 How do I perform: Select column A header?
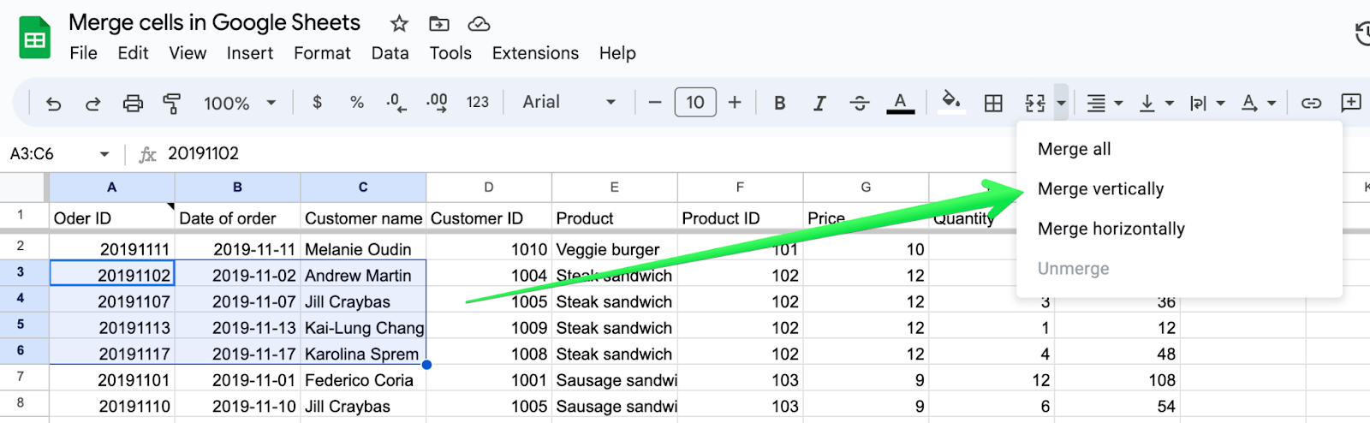click(112, 187)
